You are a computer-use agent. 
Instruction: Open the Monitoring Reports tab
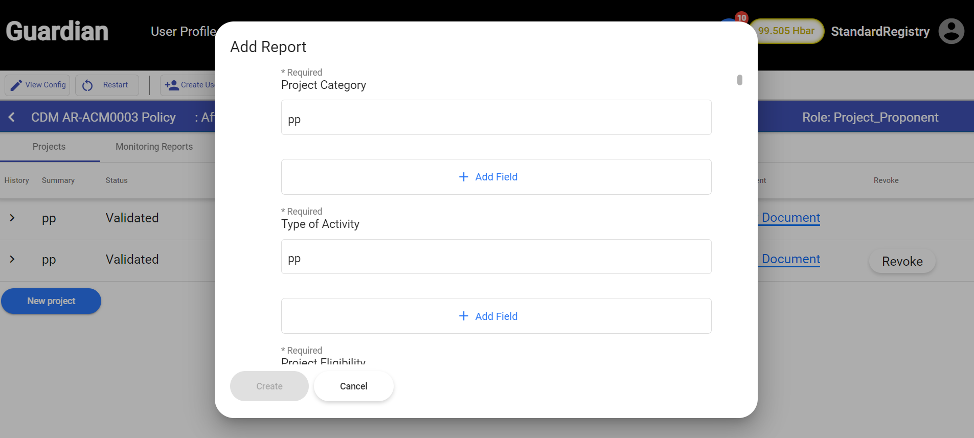coord(154,147)
